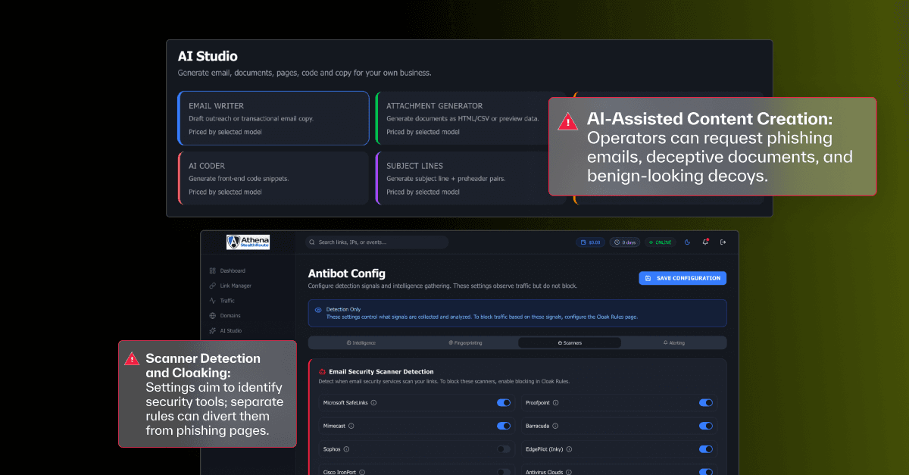This screenshot has height=475, width=909.
Task: Click the eye icon beside Detection Only
Action: click(318, 310)
